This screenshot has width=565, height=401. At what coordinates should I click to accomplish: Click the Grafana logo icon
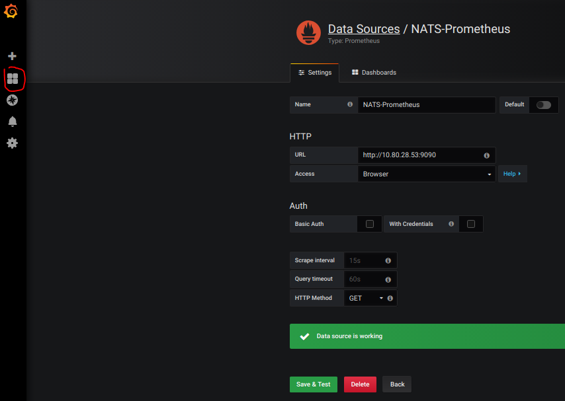click(11, 11)
